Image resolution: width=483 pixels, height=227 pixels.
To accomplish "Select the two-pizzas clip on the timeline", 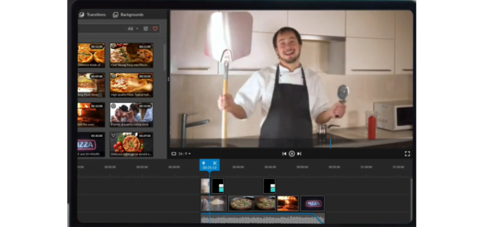I will tap(252, 203).
